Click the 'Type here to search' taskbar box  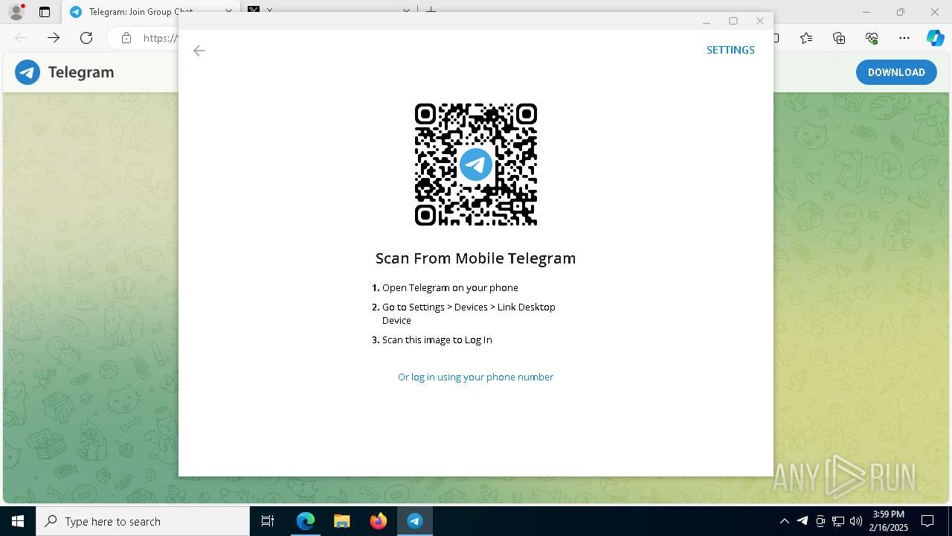tap(143, 521)
